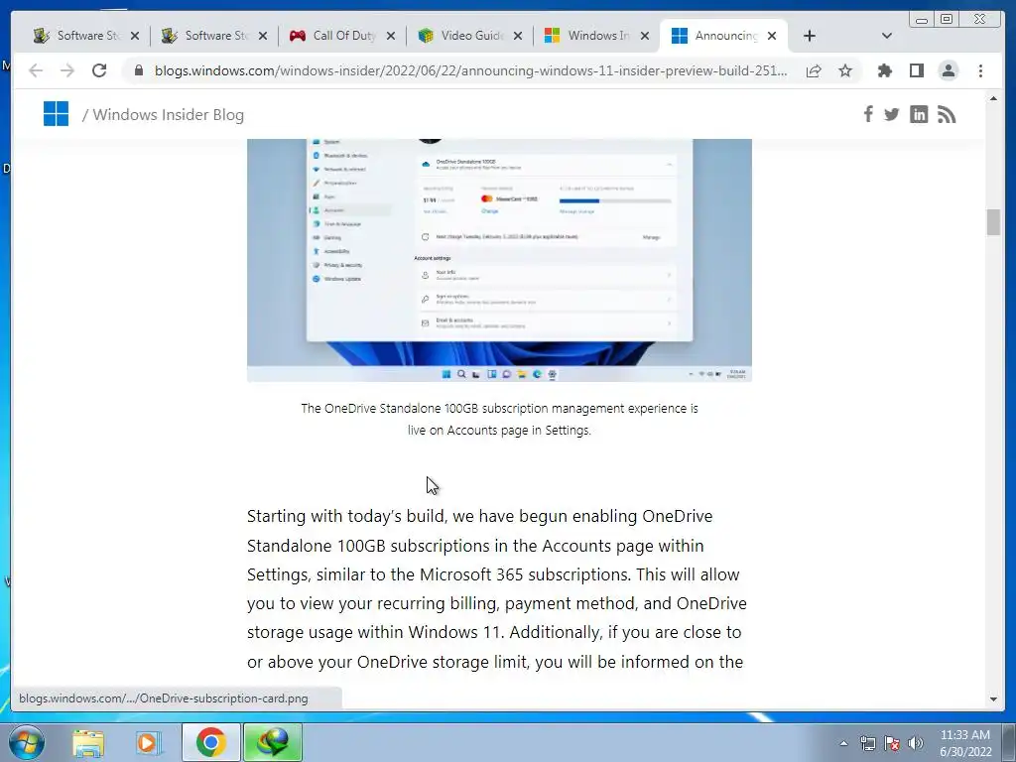Click the scrollbar up arrow
This screenshot has height=762, width=1016.
point(993,98)
